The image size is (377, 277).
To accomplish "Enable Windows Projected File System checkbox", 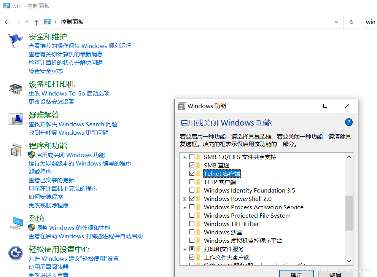I will [x=192, y=215].
